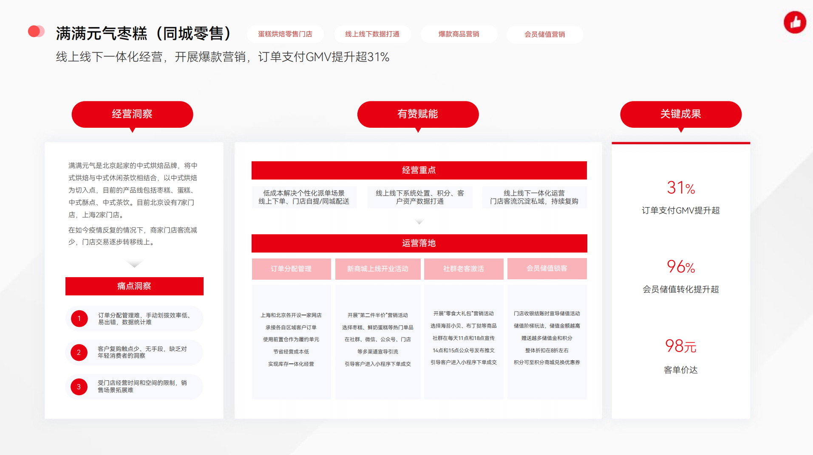
Task: Click the paragraph starting 满满元气是北京起家
Action: [133, 190]
